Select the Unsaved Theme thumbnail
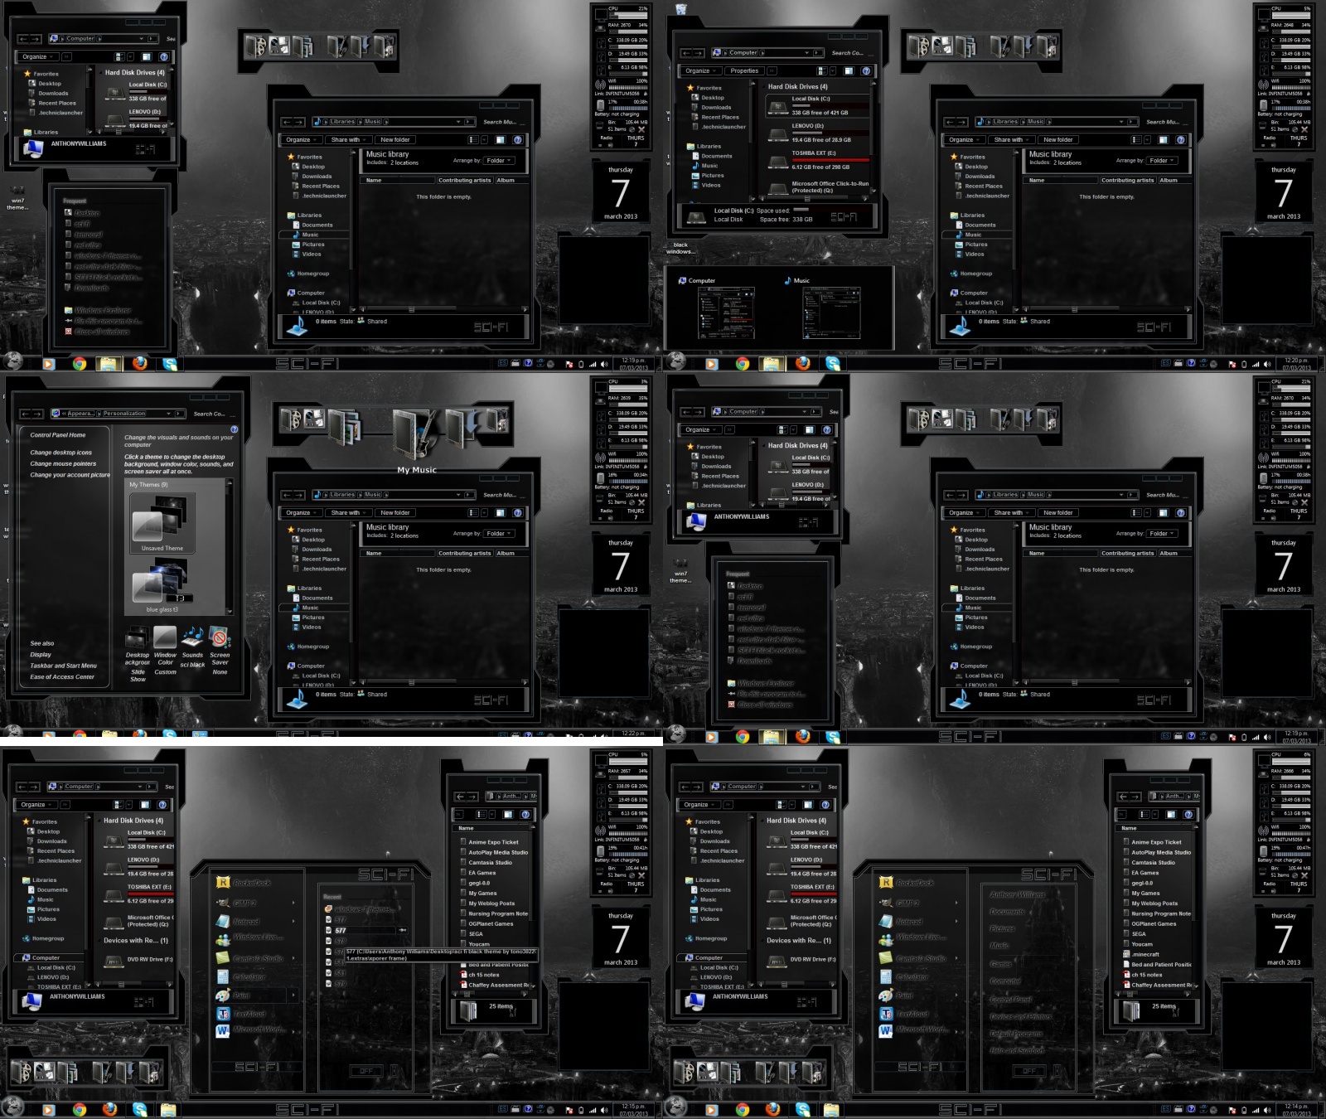Image resolution: width=1326 pixels, height=1119 pixels. point(162,523)
